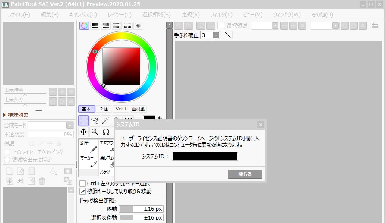The height and width of the screenshot is (223, 385).
Task: Select 領域検出元に指定 radio button
Action: pyautogui.click(x=7, y=160)
